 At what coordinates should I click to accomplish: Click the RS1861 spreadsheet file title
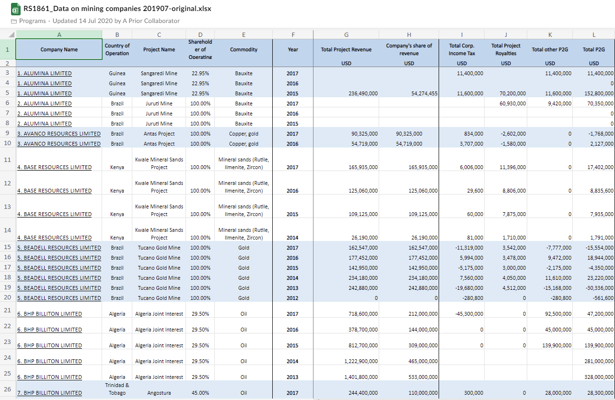pyautogui.click(x=117, y=9)
